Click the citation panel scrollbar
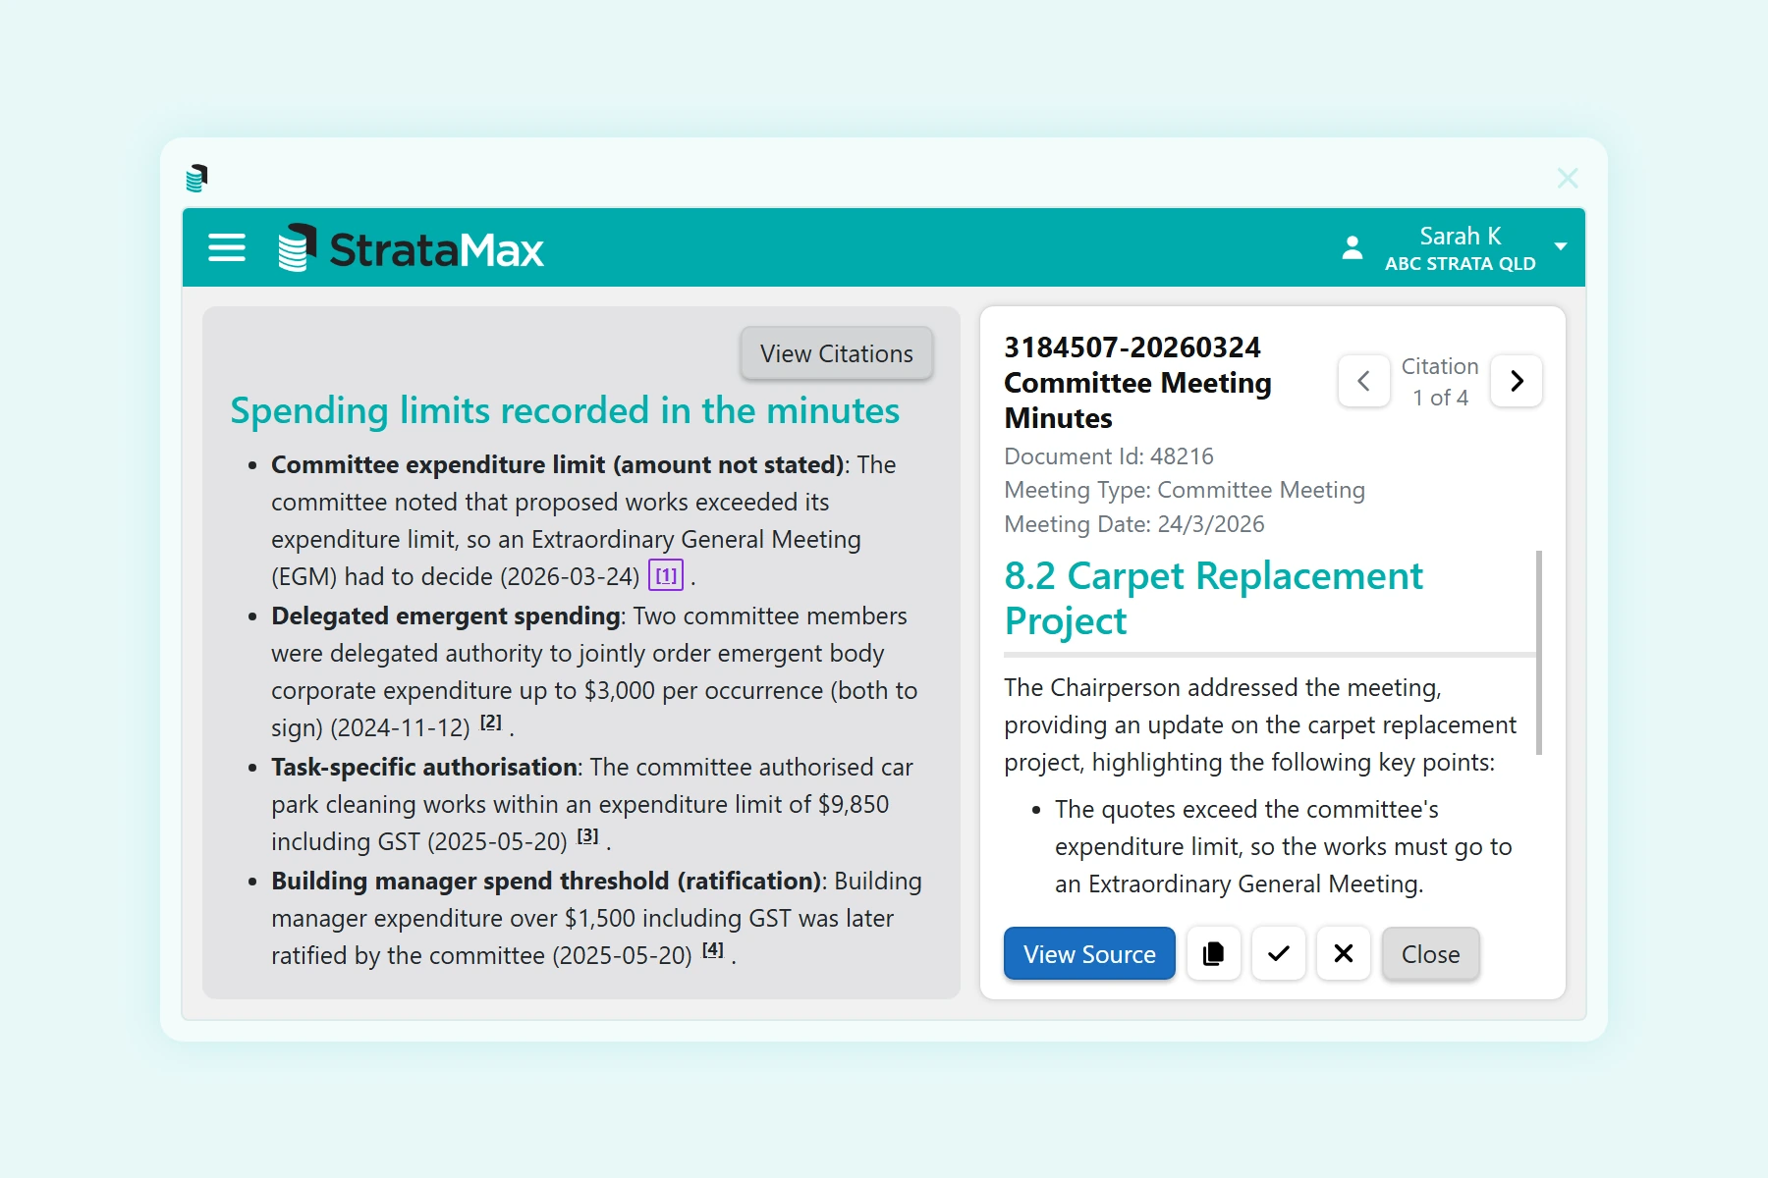The image size is (1768, 1178). tap(1538, 653)
